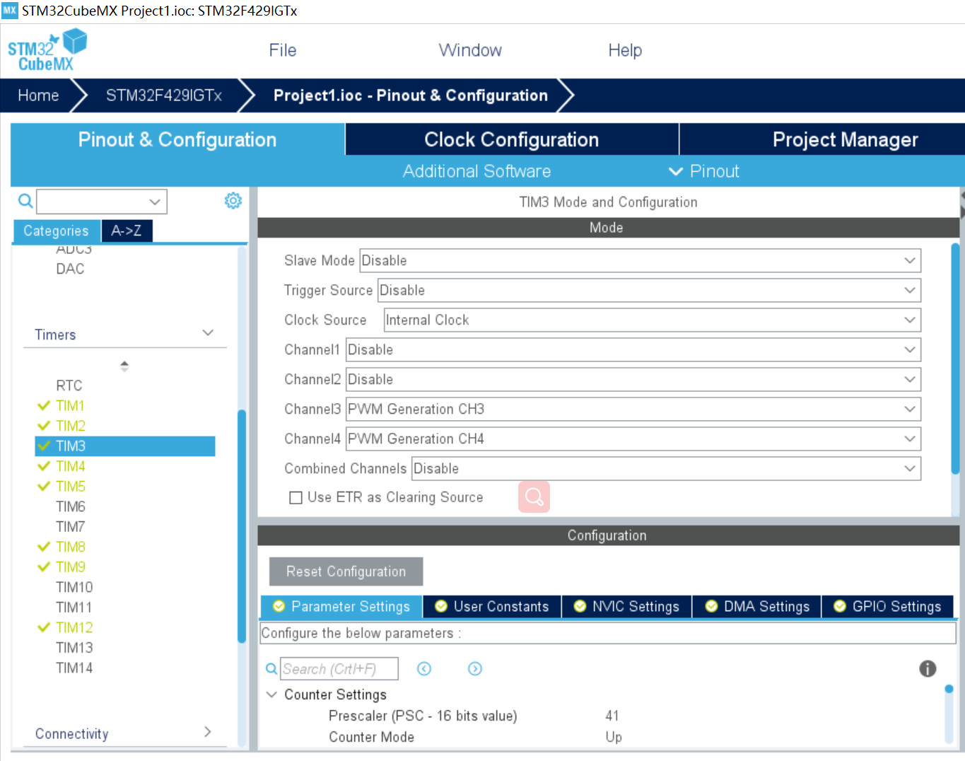Open the File menu

283,50
